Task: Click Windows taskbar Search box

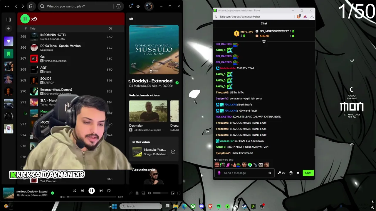Action: pyautogui.click(x=141, y=206)
